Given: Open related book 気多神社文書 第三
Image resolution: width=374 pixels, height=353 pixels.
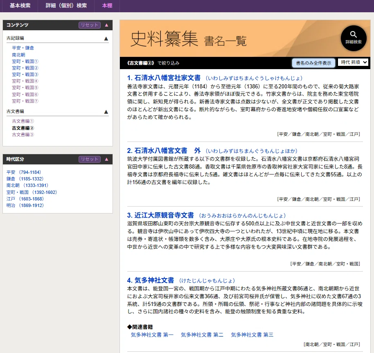Looking at the screenshot, I should coord(252,335).
